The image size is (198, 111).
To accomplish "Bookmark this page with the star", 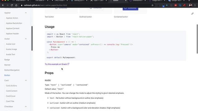I will coord(153,5).
